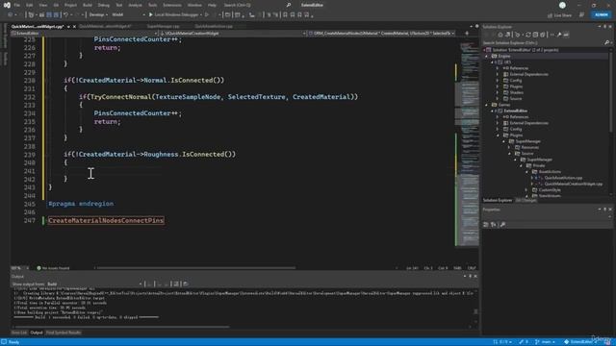Image resolution: width=616 pixels, height=346 pixels.
Task: Click line 247 CreateMaterialNodesConnectPins text
Action: coord(106,220)
